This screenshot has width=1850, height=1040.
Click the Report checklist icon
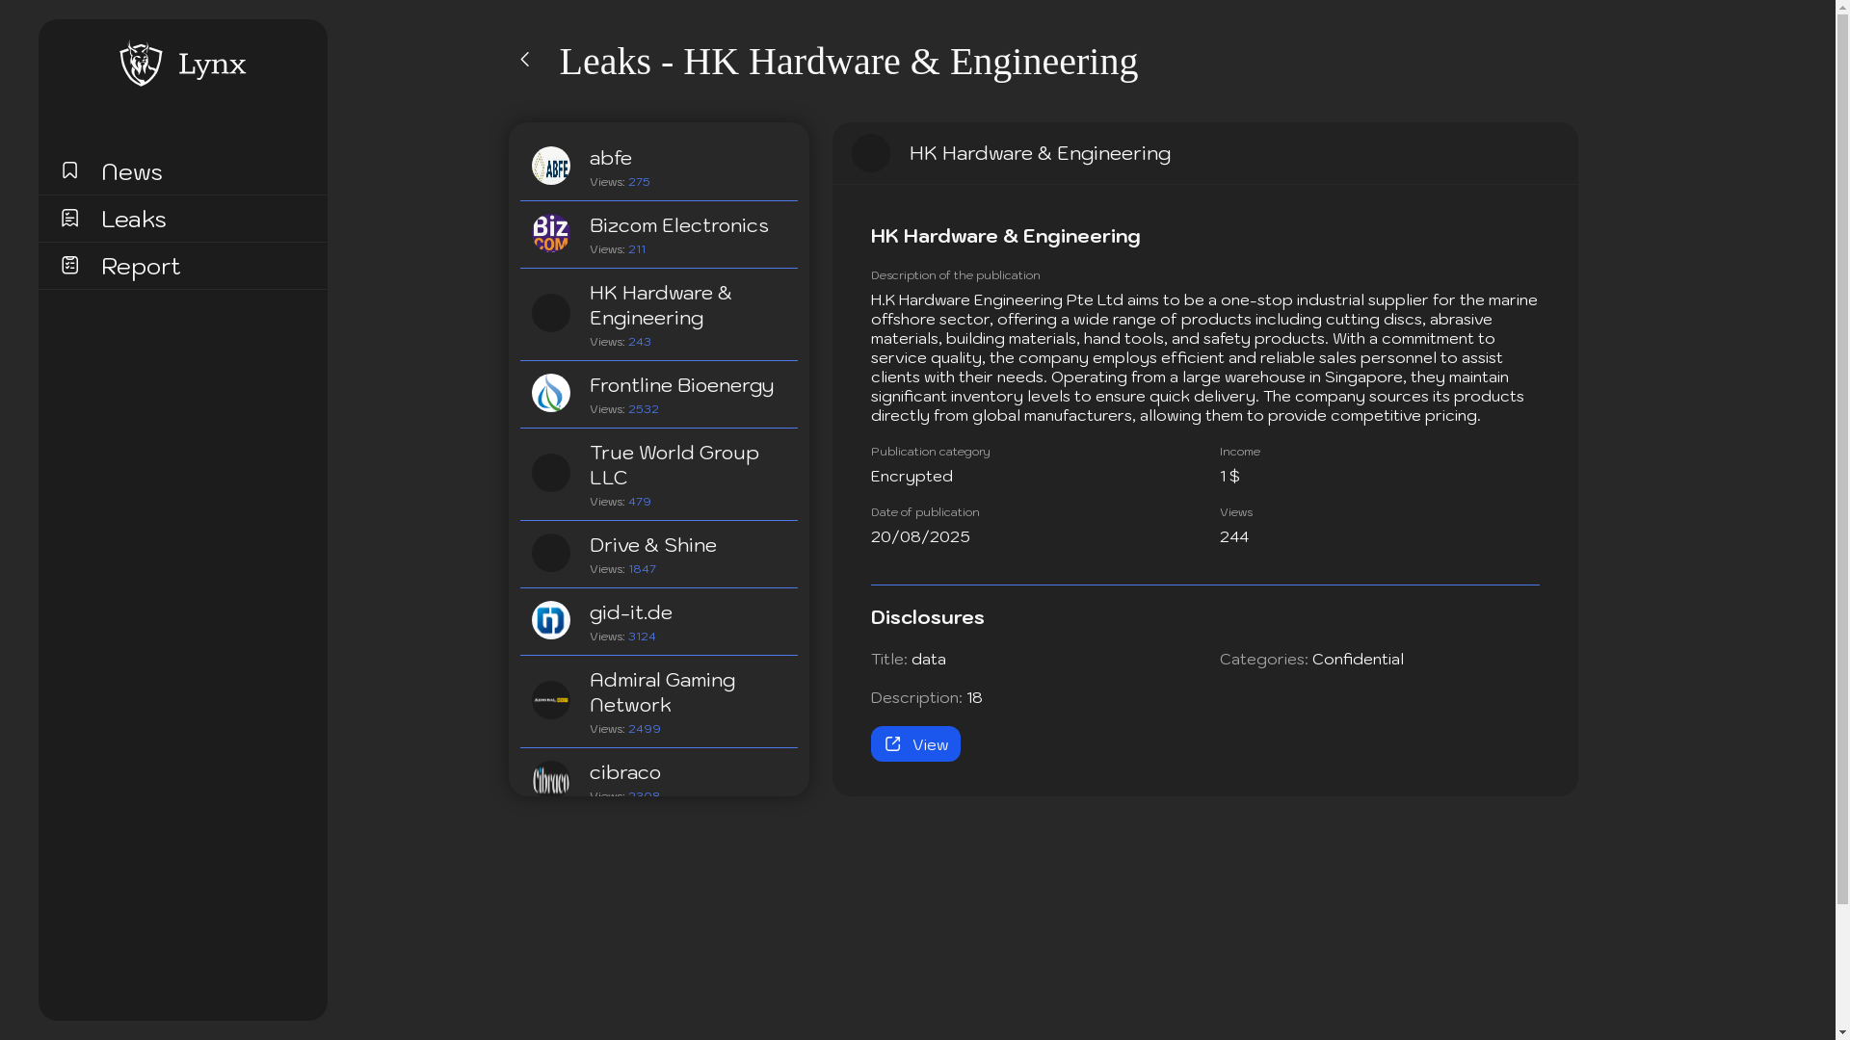[x=69, y=265]
